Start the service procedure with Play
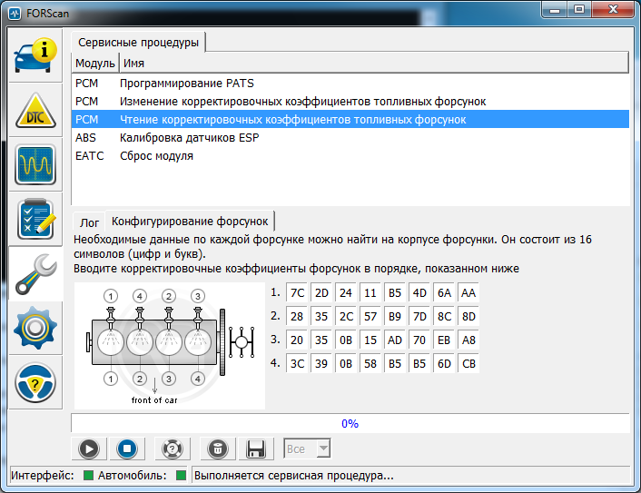Image resolution: width=641 pixels, height=493 pixels. (89, 449)
